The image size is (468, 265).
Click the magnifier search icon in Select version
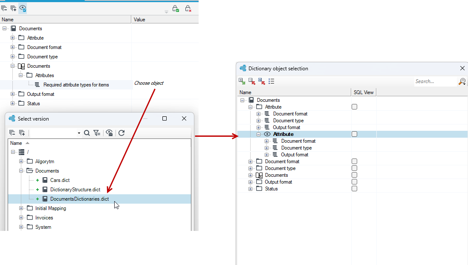[87, 133]
